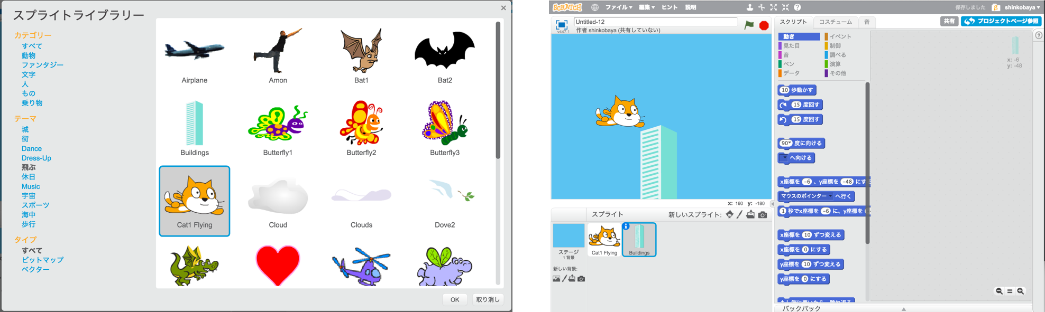Filter library by 乗り物 category
1045x312 pixels.
pyautogui.click(x=32, y=103)
